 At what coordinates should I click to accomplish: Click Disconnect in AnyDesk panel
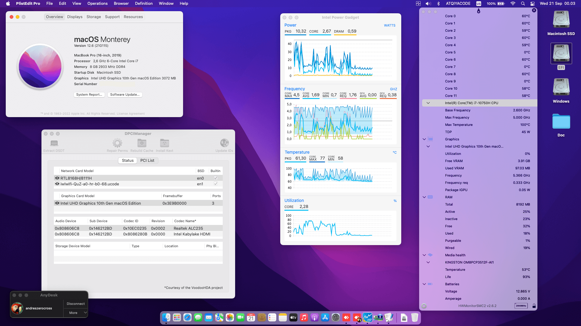tap(76, 304)
